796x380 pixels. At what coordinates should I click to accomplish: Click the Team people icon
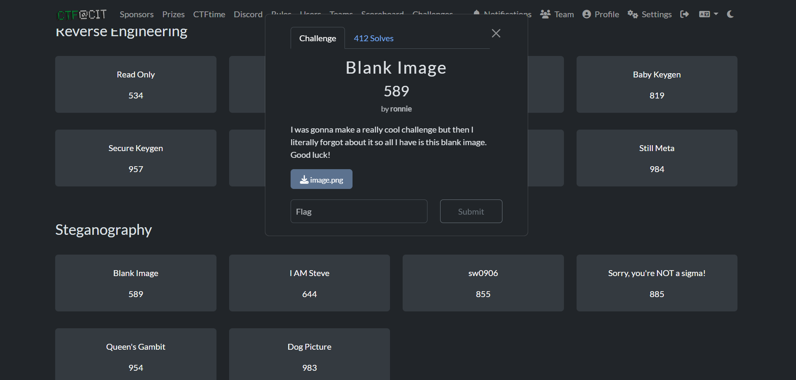pos(545,13)
